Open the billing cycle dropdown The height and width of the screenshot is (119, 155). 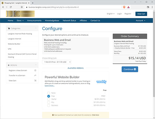tap(57, 62)
